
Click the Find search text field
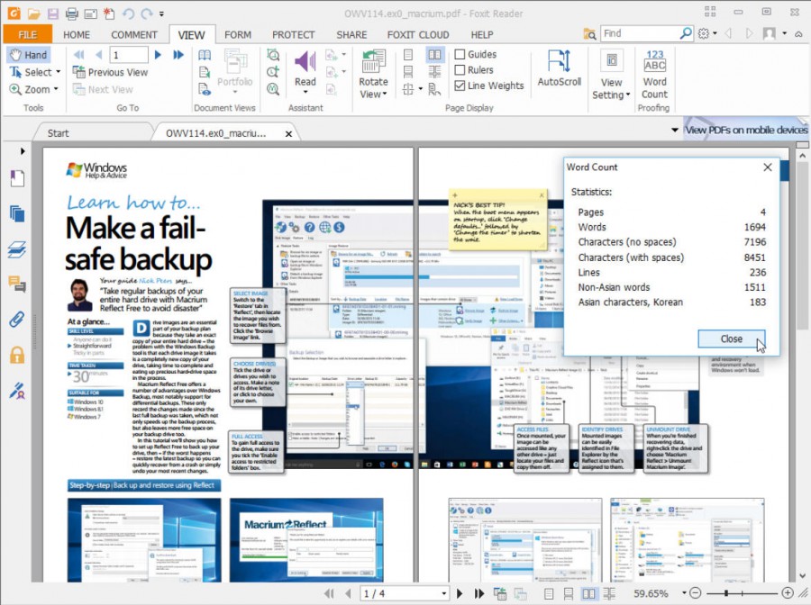641,33
